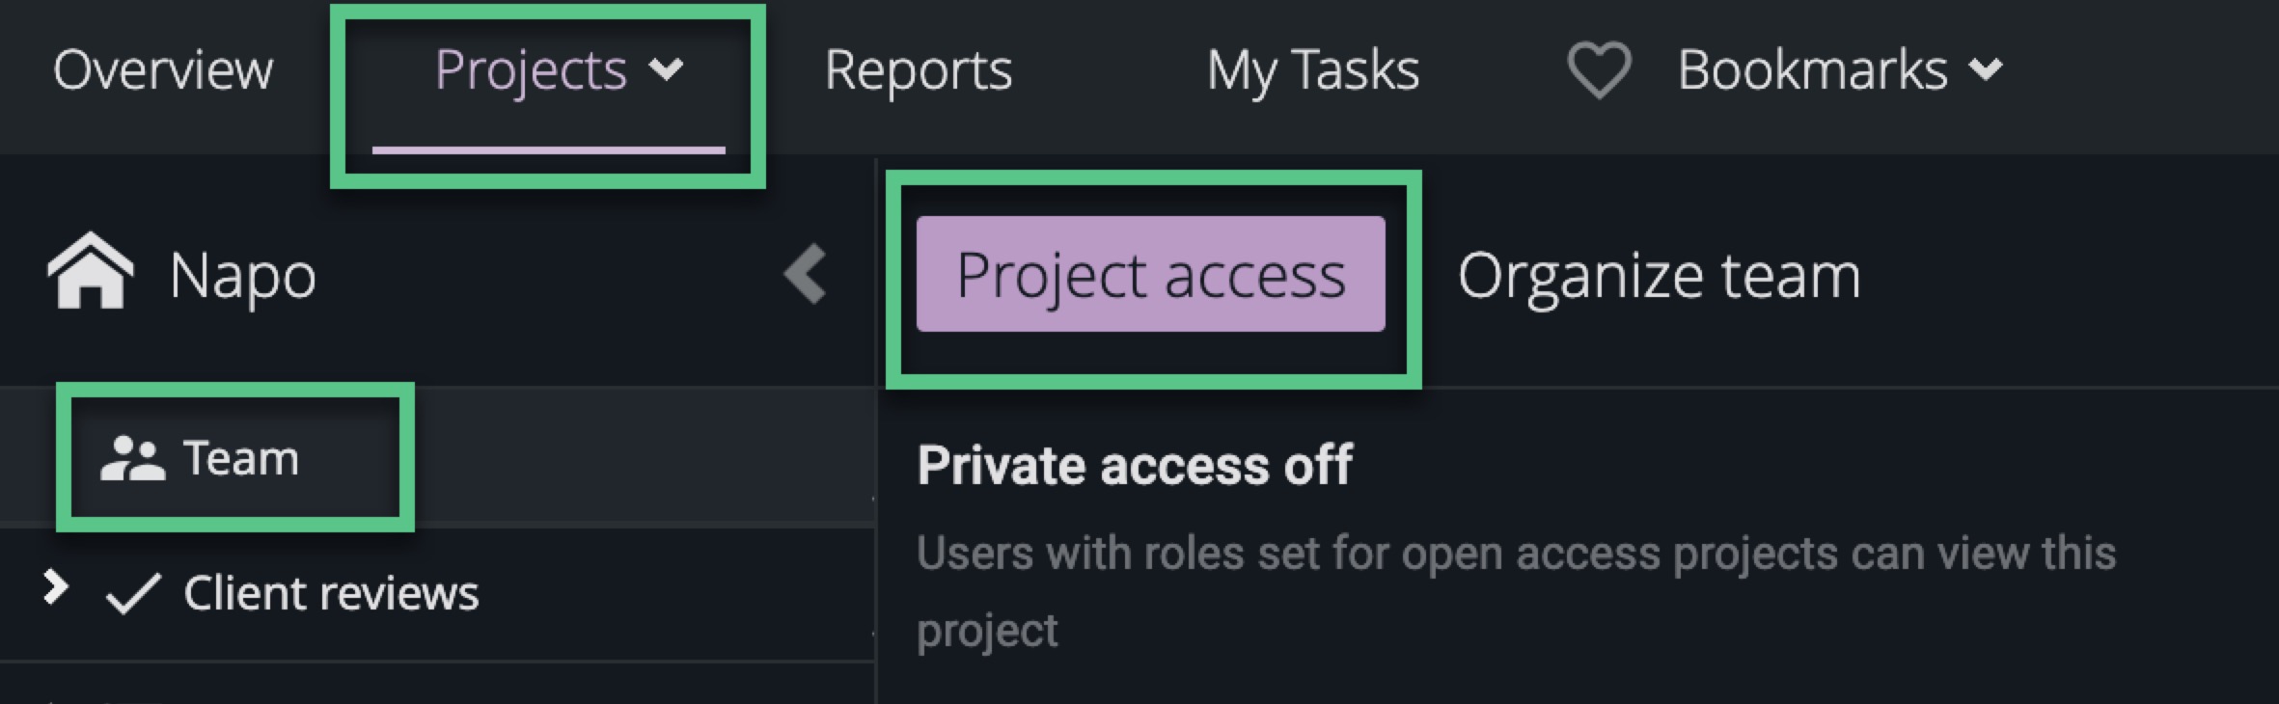This screenshot has width=2279, height=704.
Task: Click the checkmark icon beside Client reviews
Action: tap(132, 593)
